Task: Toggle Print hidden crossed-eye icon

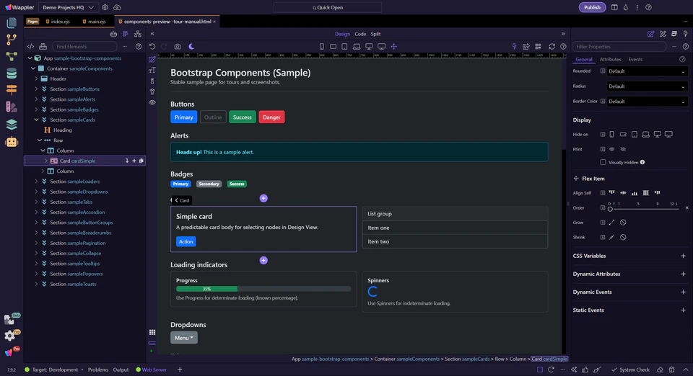Action: coord(623,149)
